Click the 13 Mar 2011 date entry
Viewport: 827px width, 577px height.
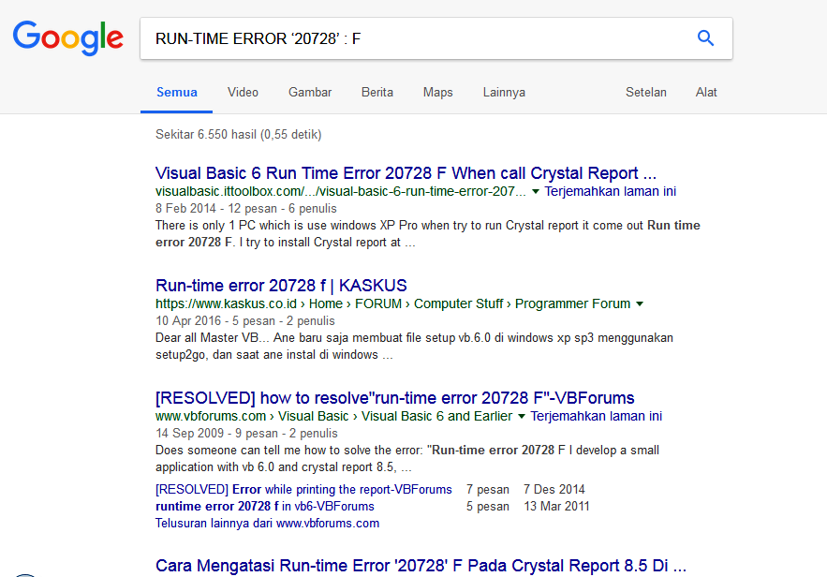(x=556, y=507)
